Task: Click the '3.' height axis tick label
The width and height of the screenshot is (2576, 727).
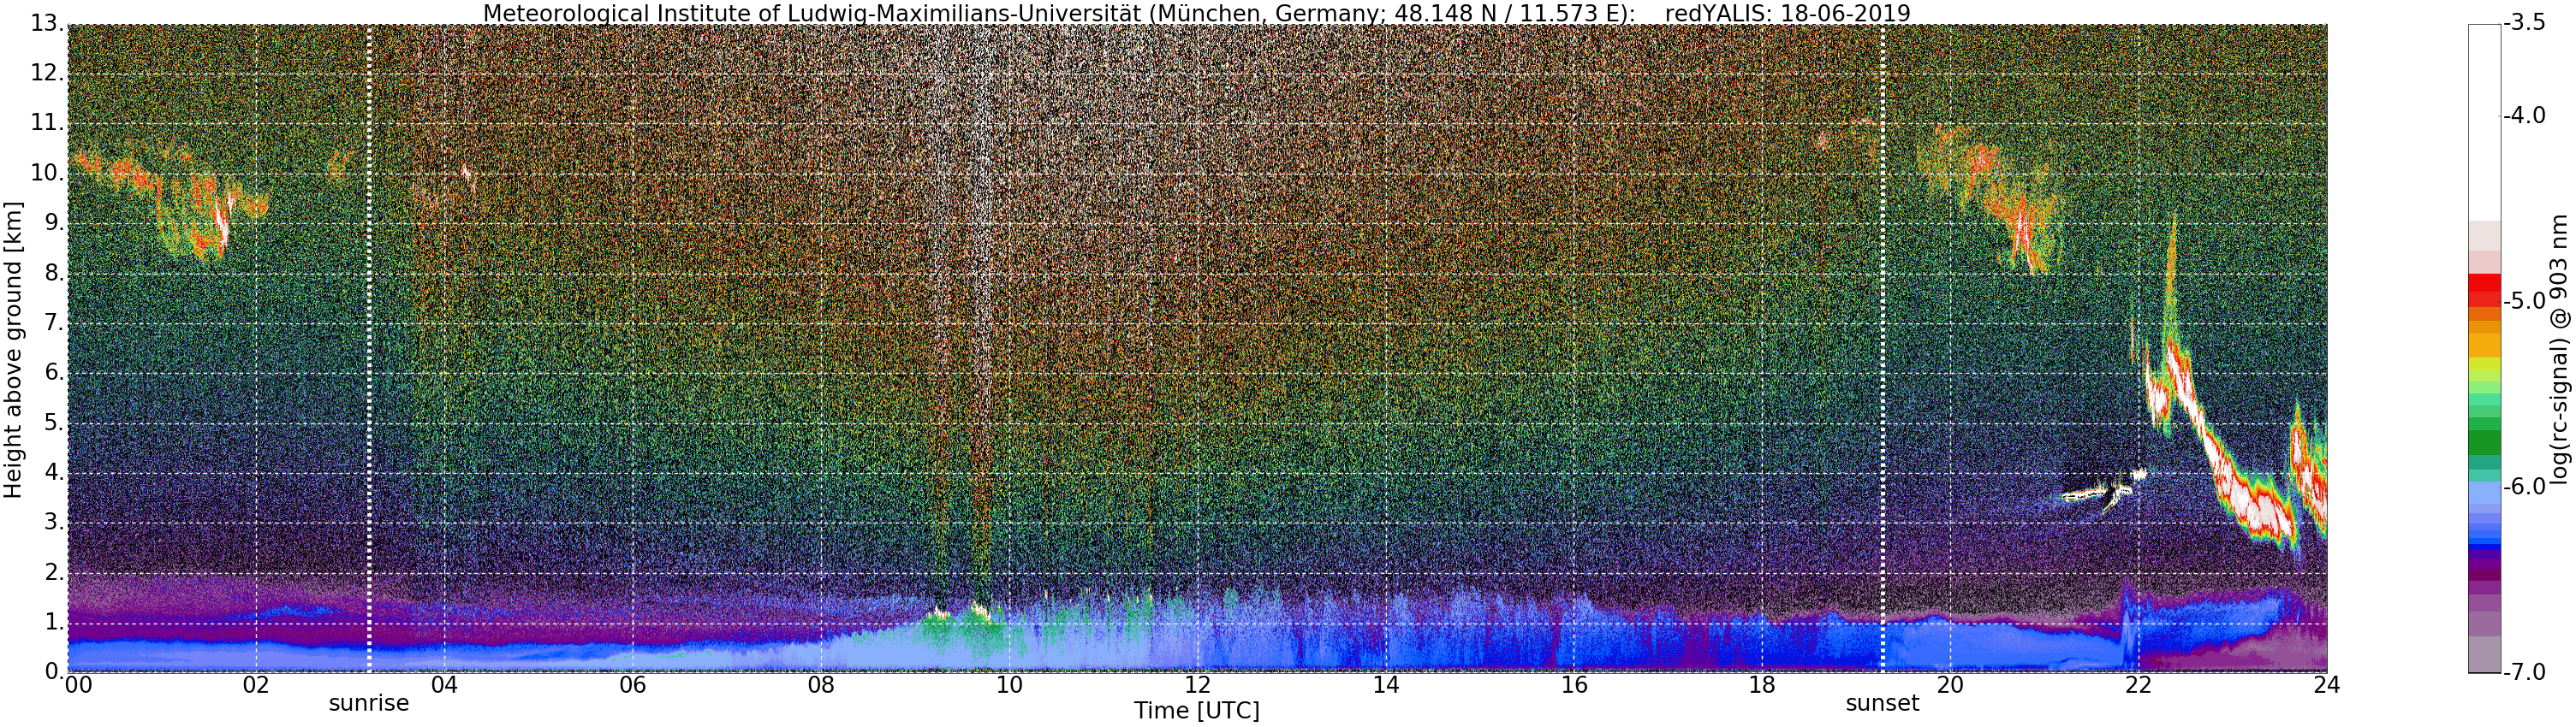Action: click(53, 523)
